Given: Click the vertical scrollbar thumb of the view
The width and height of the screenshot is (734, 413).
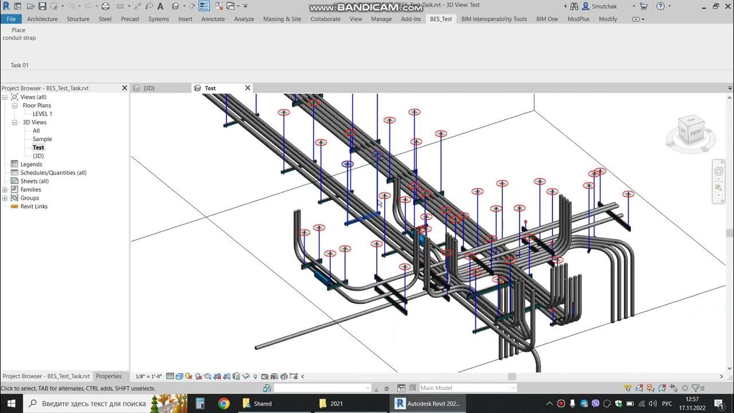Looking at the screenshot, I should [729, 233].
